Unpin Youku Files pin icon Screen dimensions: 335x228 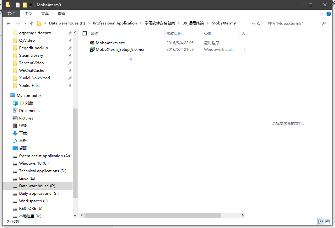[x=70, y=86]
